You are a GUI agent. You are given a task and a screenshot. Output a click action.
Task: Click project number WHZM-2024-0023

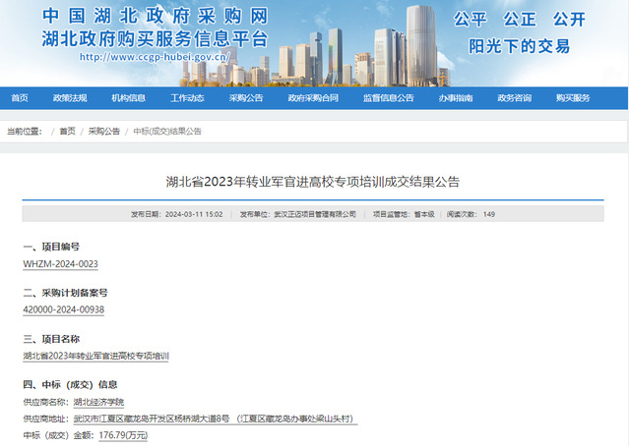(61, 264)
